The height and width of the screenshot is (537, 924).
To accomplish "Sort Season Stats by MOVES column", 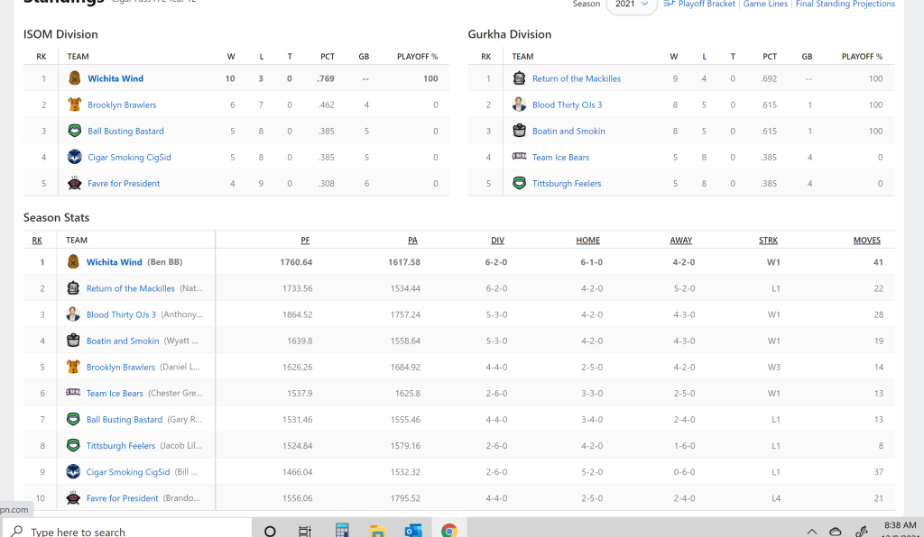I will (866, 241).
